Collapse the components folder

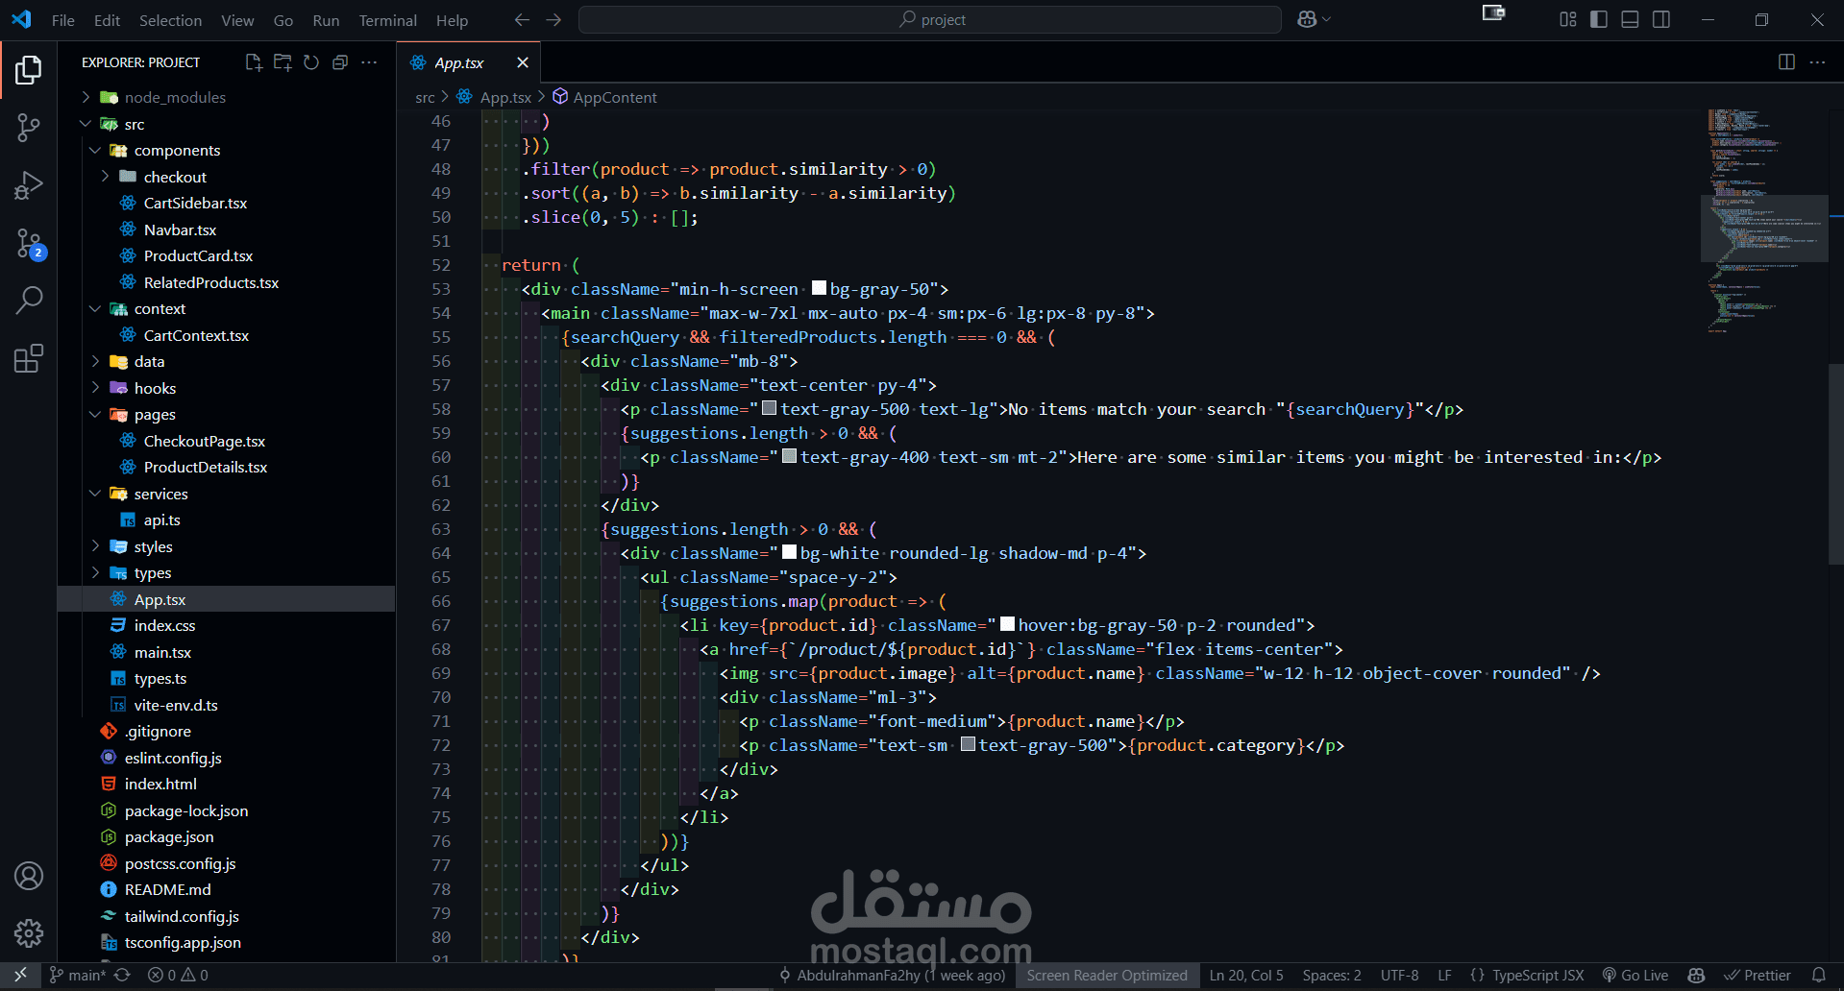[x=227, y=150]
